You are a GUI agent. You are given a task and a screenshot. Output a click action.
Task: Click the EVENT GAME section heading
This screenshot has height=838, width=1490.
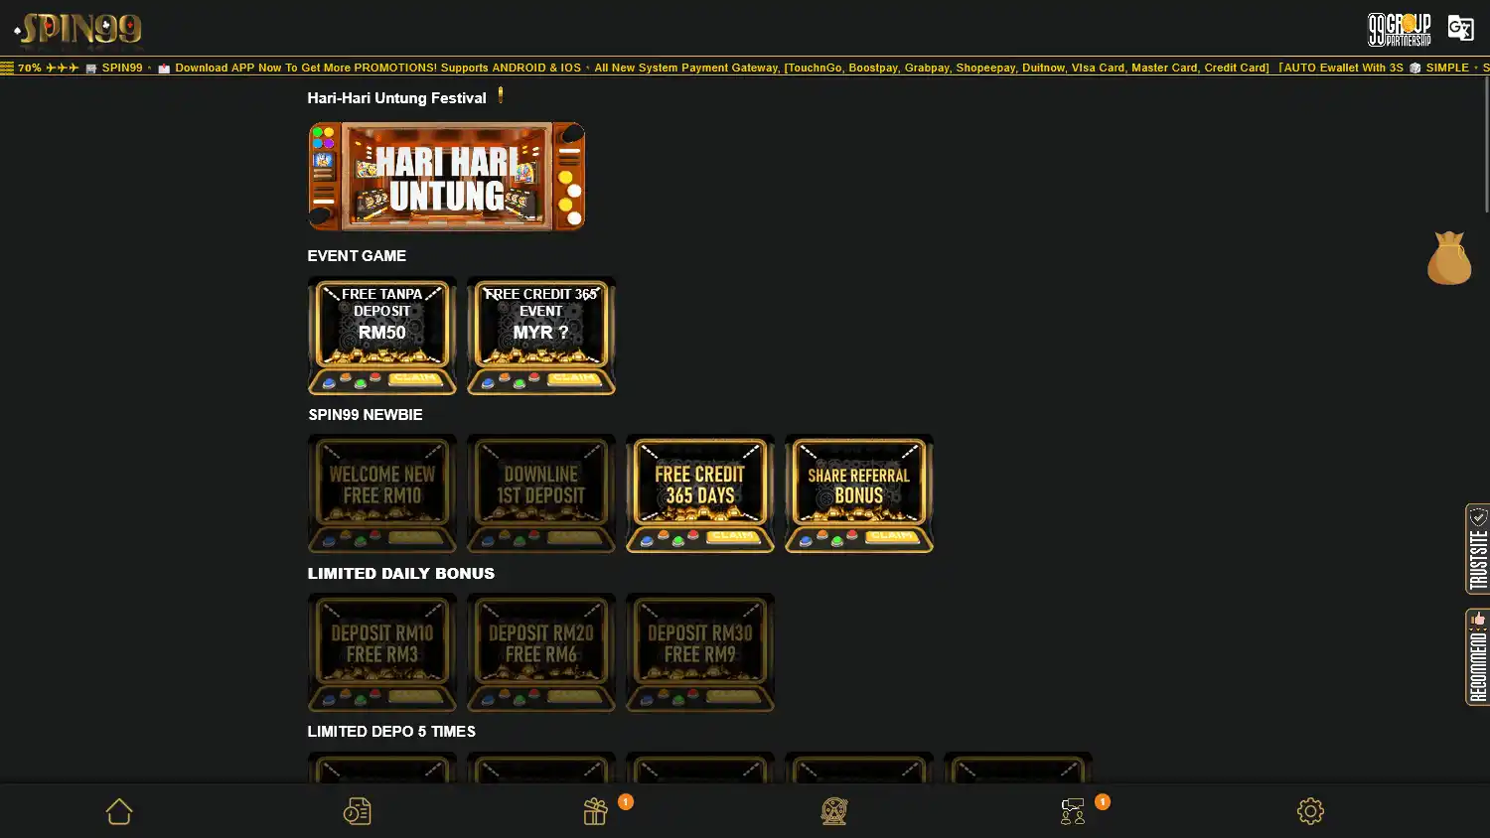pos(357,256)
